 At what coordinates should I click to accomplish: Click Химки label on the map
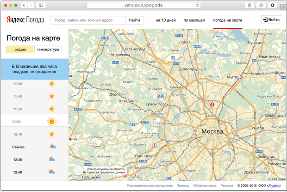click(175, 87)
